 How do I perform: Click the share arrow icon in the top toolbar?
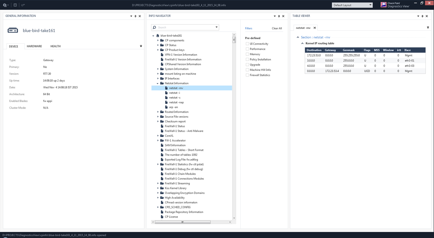(x=23, y=5)
